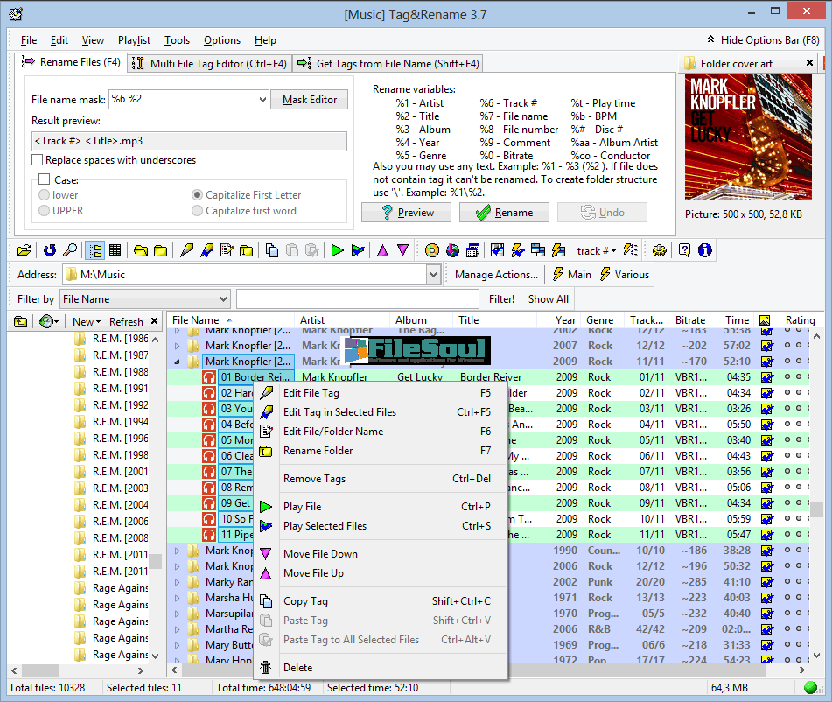The image size is (832, 702).
Task: Open the Address path dropdown arrow
Action: click(433, 275)
